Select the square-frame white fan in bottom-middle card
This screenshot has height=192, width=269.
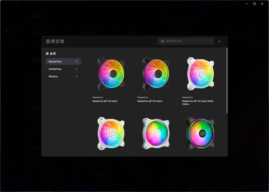(156, 132)
